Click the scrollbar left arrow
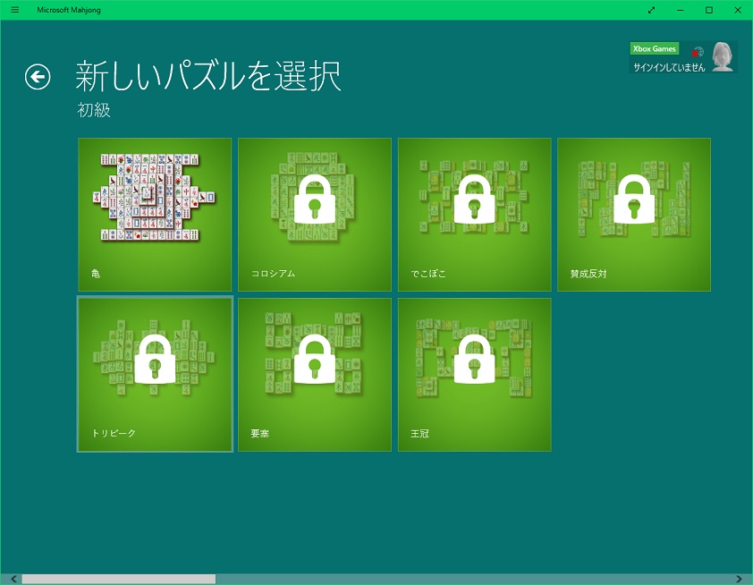 [13, 579]
